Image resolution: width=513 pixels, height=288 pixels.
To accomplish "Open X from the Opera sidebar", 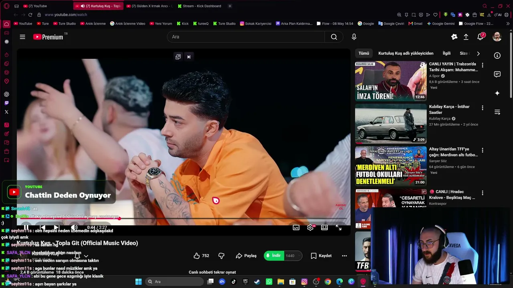I will point(6,112).
